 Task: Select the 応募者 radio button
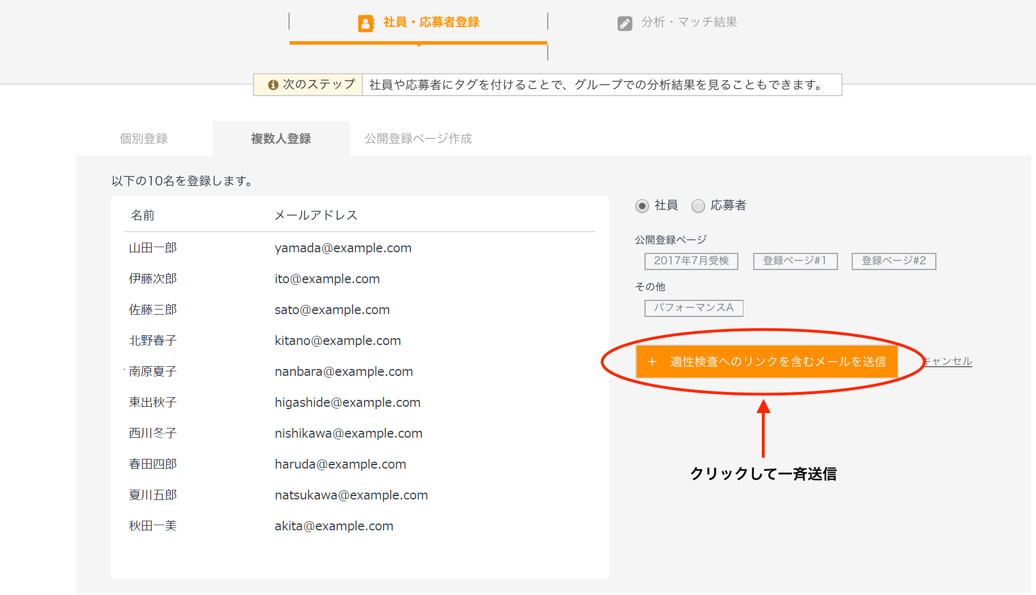click(x=698, y=206)
